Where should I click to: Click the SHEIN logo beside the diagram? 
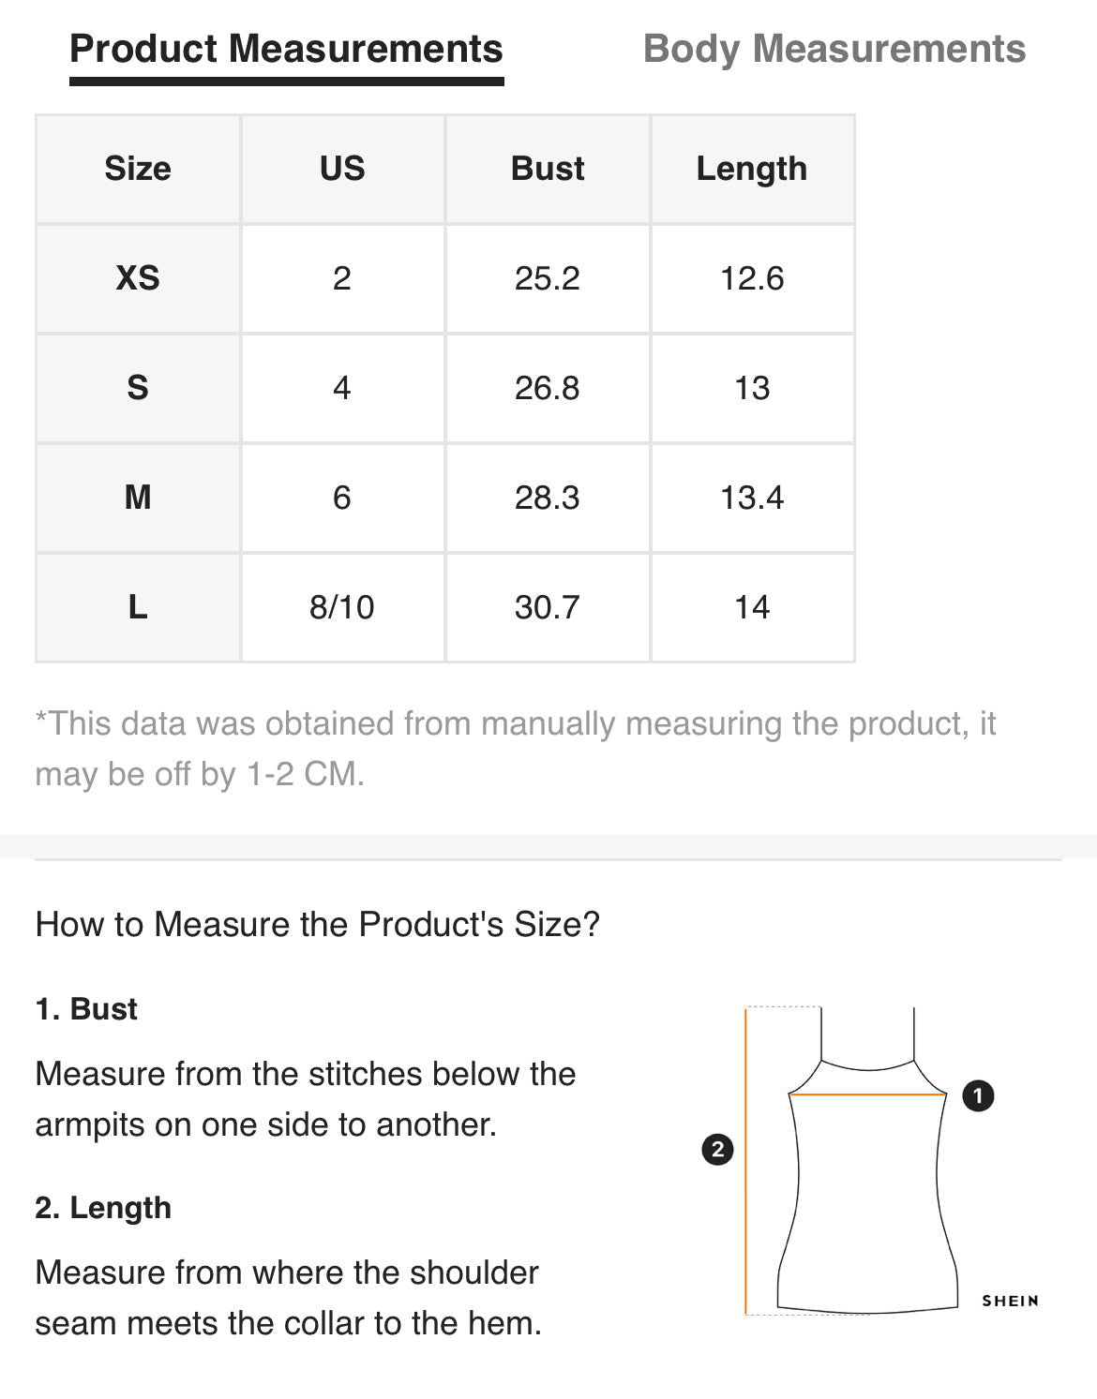pyautogui.click(x=1010, y=1301)
